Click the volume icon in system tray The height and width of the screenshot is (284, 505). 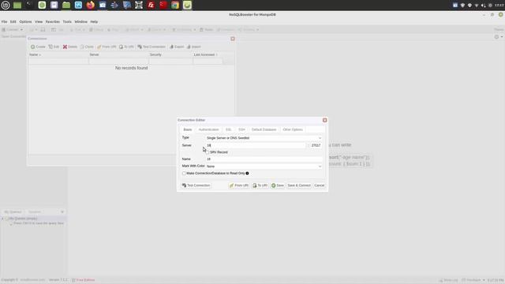click(x=483, y=6)
